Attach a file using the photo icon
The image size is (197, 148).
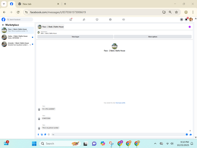(x=42, y=135)
